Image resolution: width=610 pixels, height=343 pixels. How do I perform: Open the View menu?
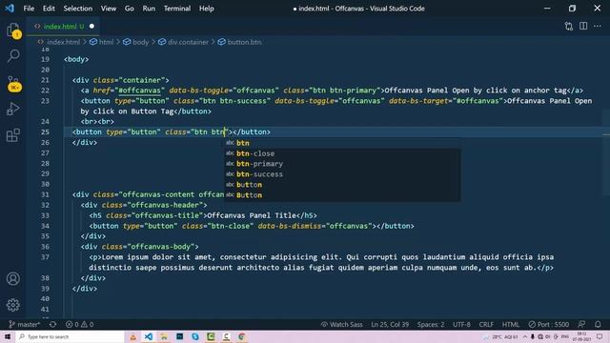pos(109,9)
